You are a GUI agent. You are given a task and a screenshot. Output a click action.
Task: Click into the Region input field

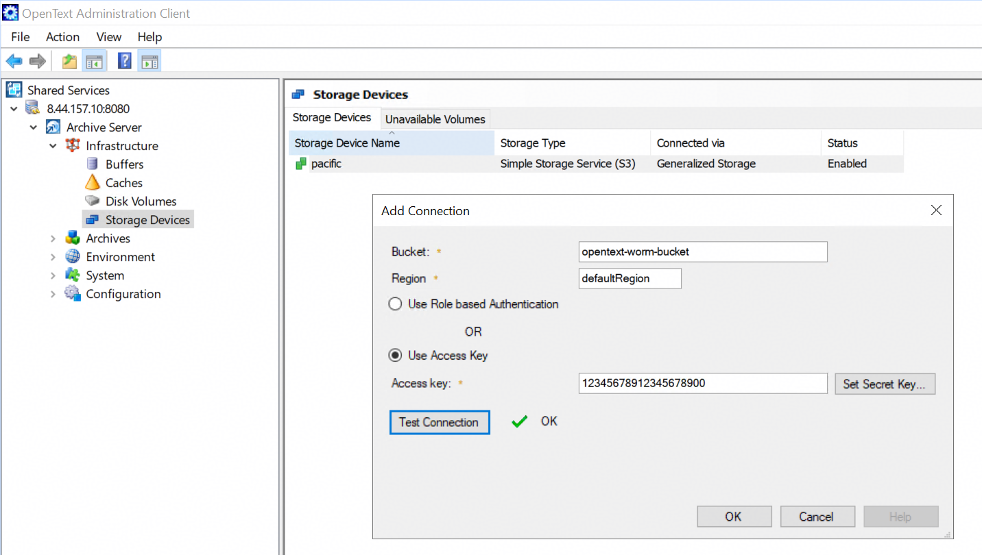point(630,279)
